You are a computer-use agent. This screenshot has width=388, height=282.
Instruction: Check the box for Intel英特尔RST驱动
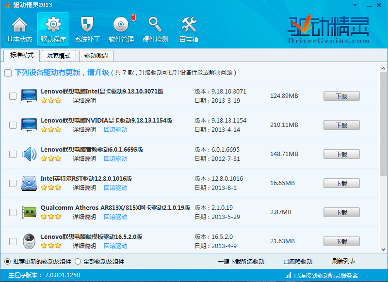pos(13,183)
